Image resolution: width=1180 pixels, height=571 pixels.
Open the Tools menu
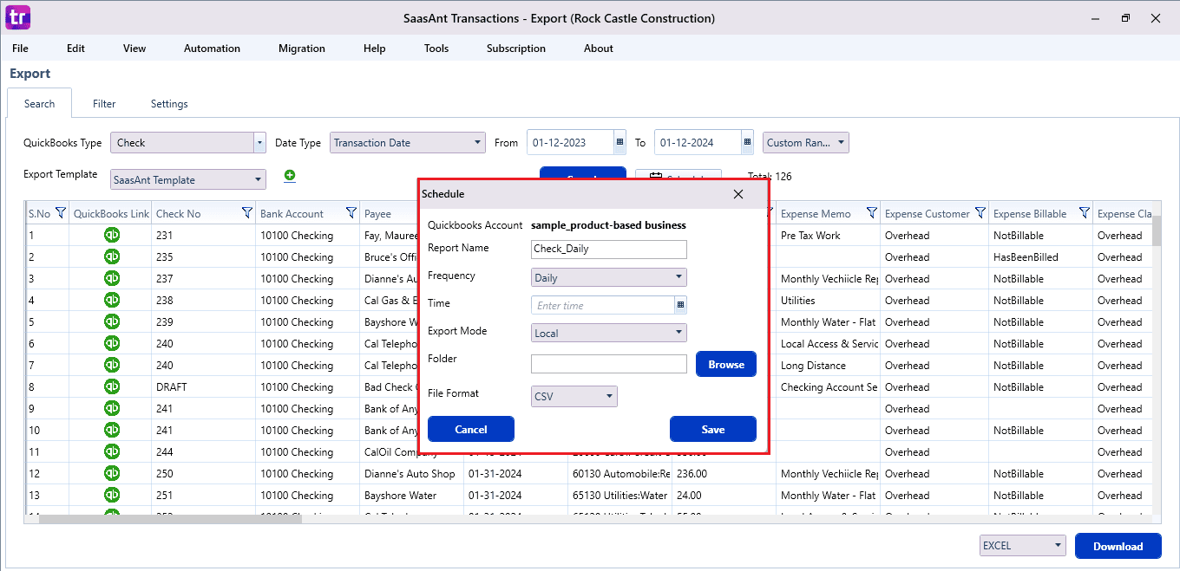(436, 49)
